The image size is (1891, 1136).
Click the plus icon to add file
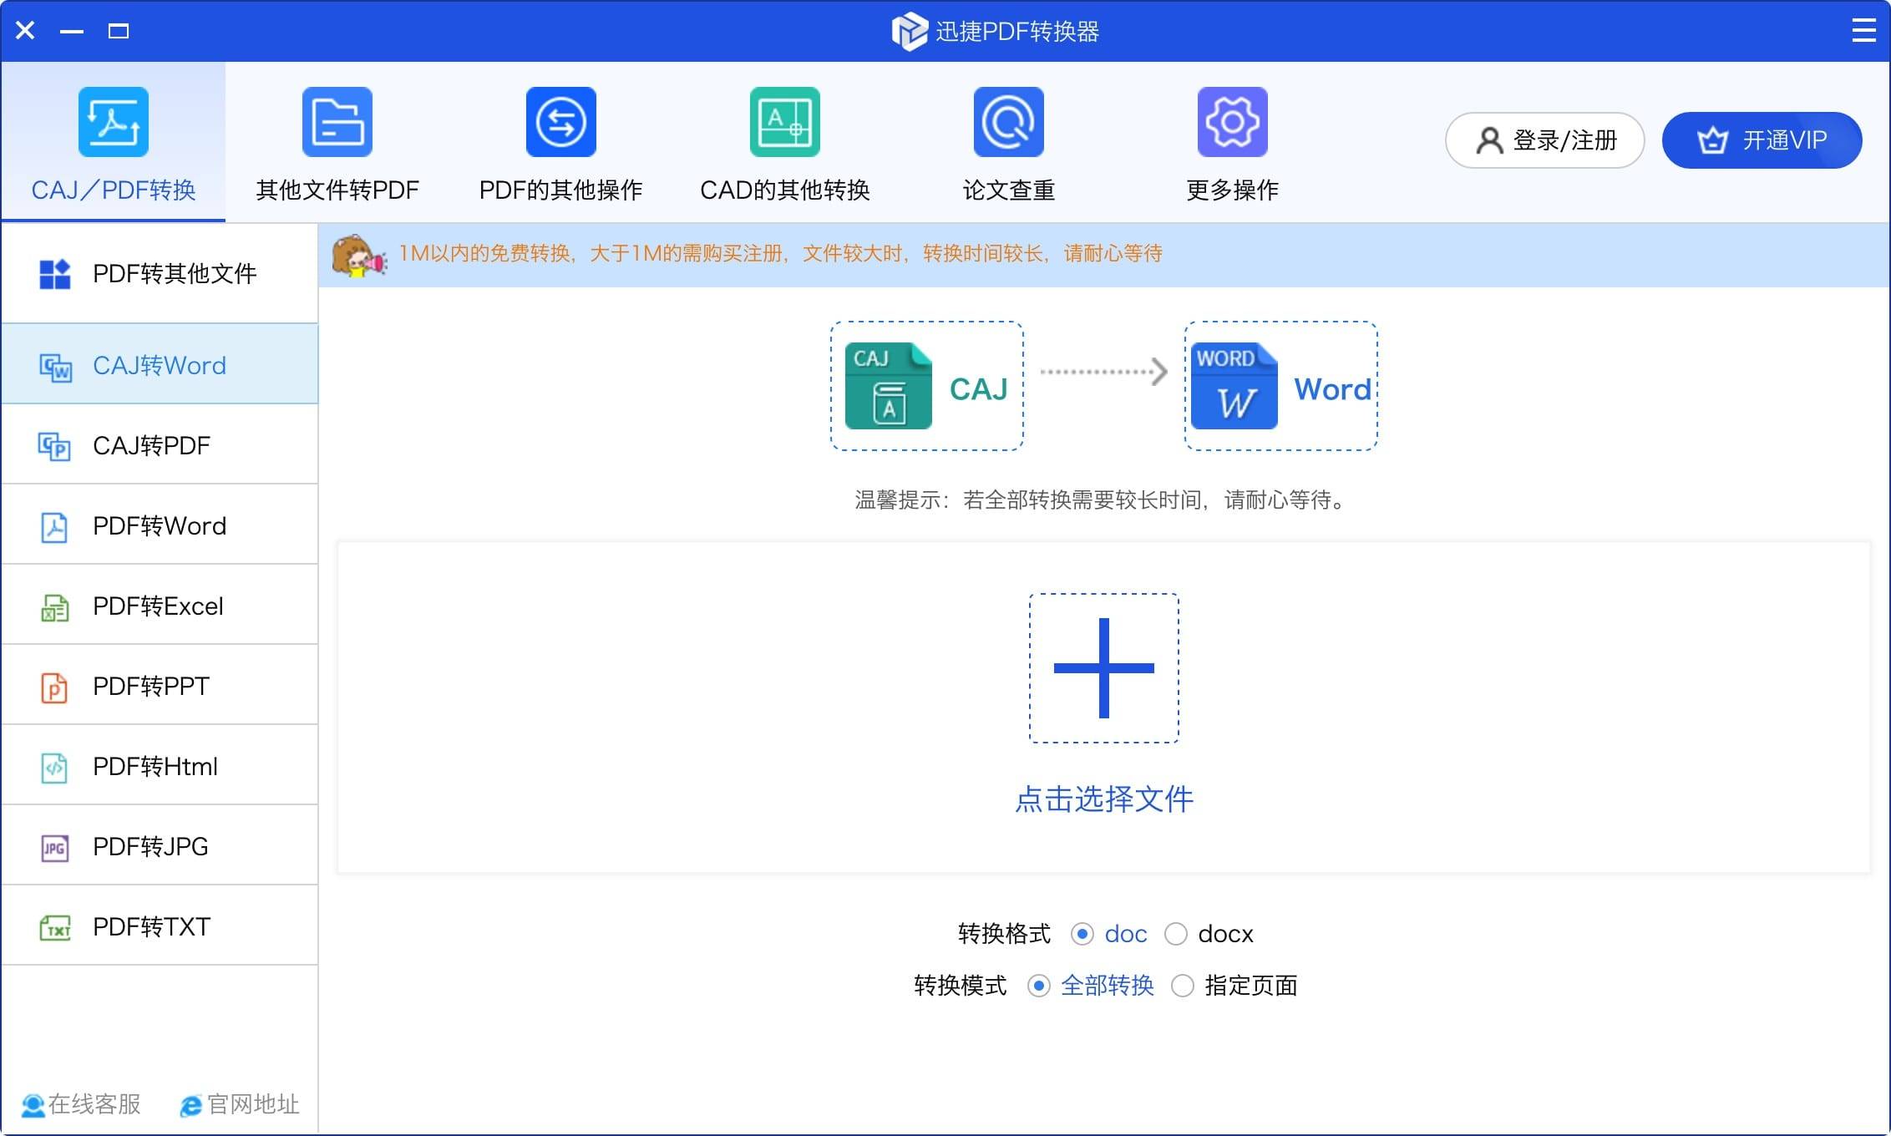pyautogui.click(x=1104, y=668)
